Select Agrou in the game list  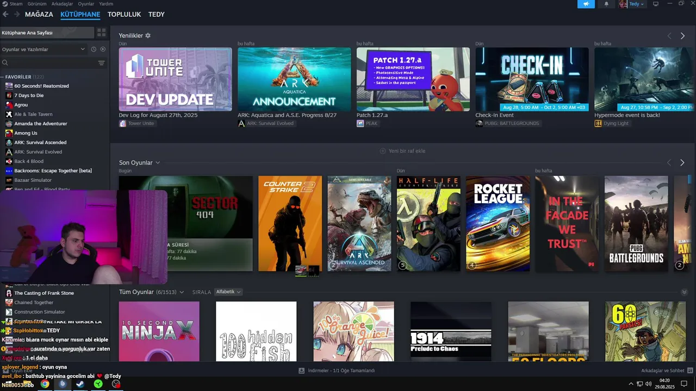click(x=21, y=105)
